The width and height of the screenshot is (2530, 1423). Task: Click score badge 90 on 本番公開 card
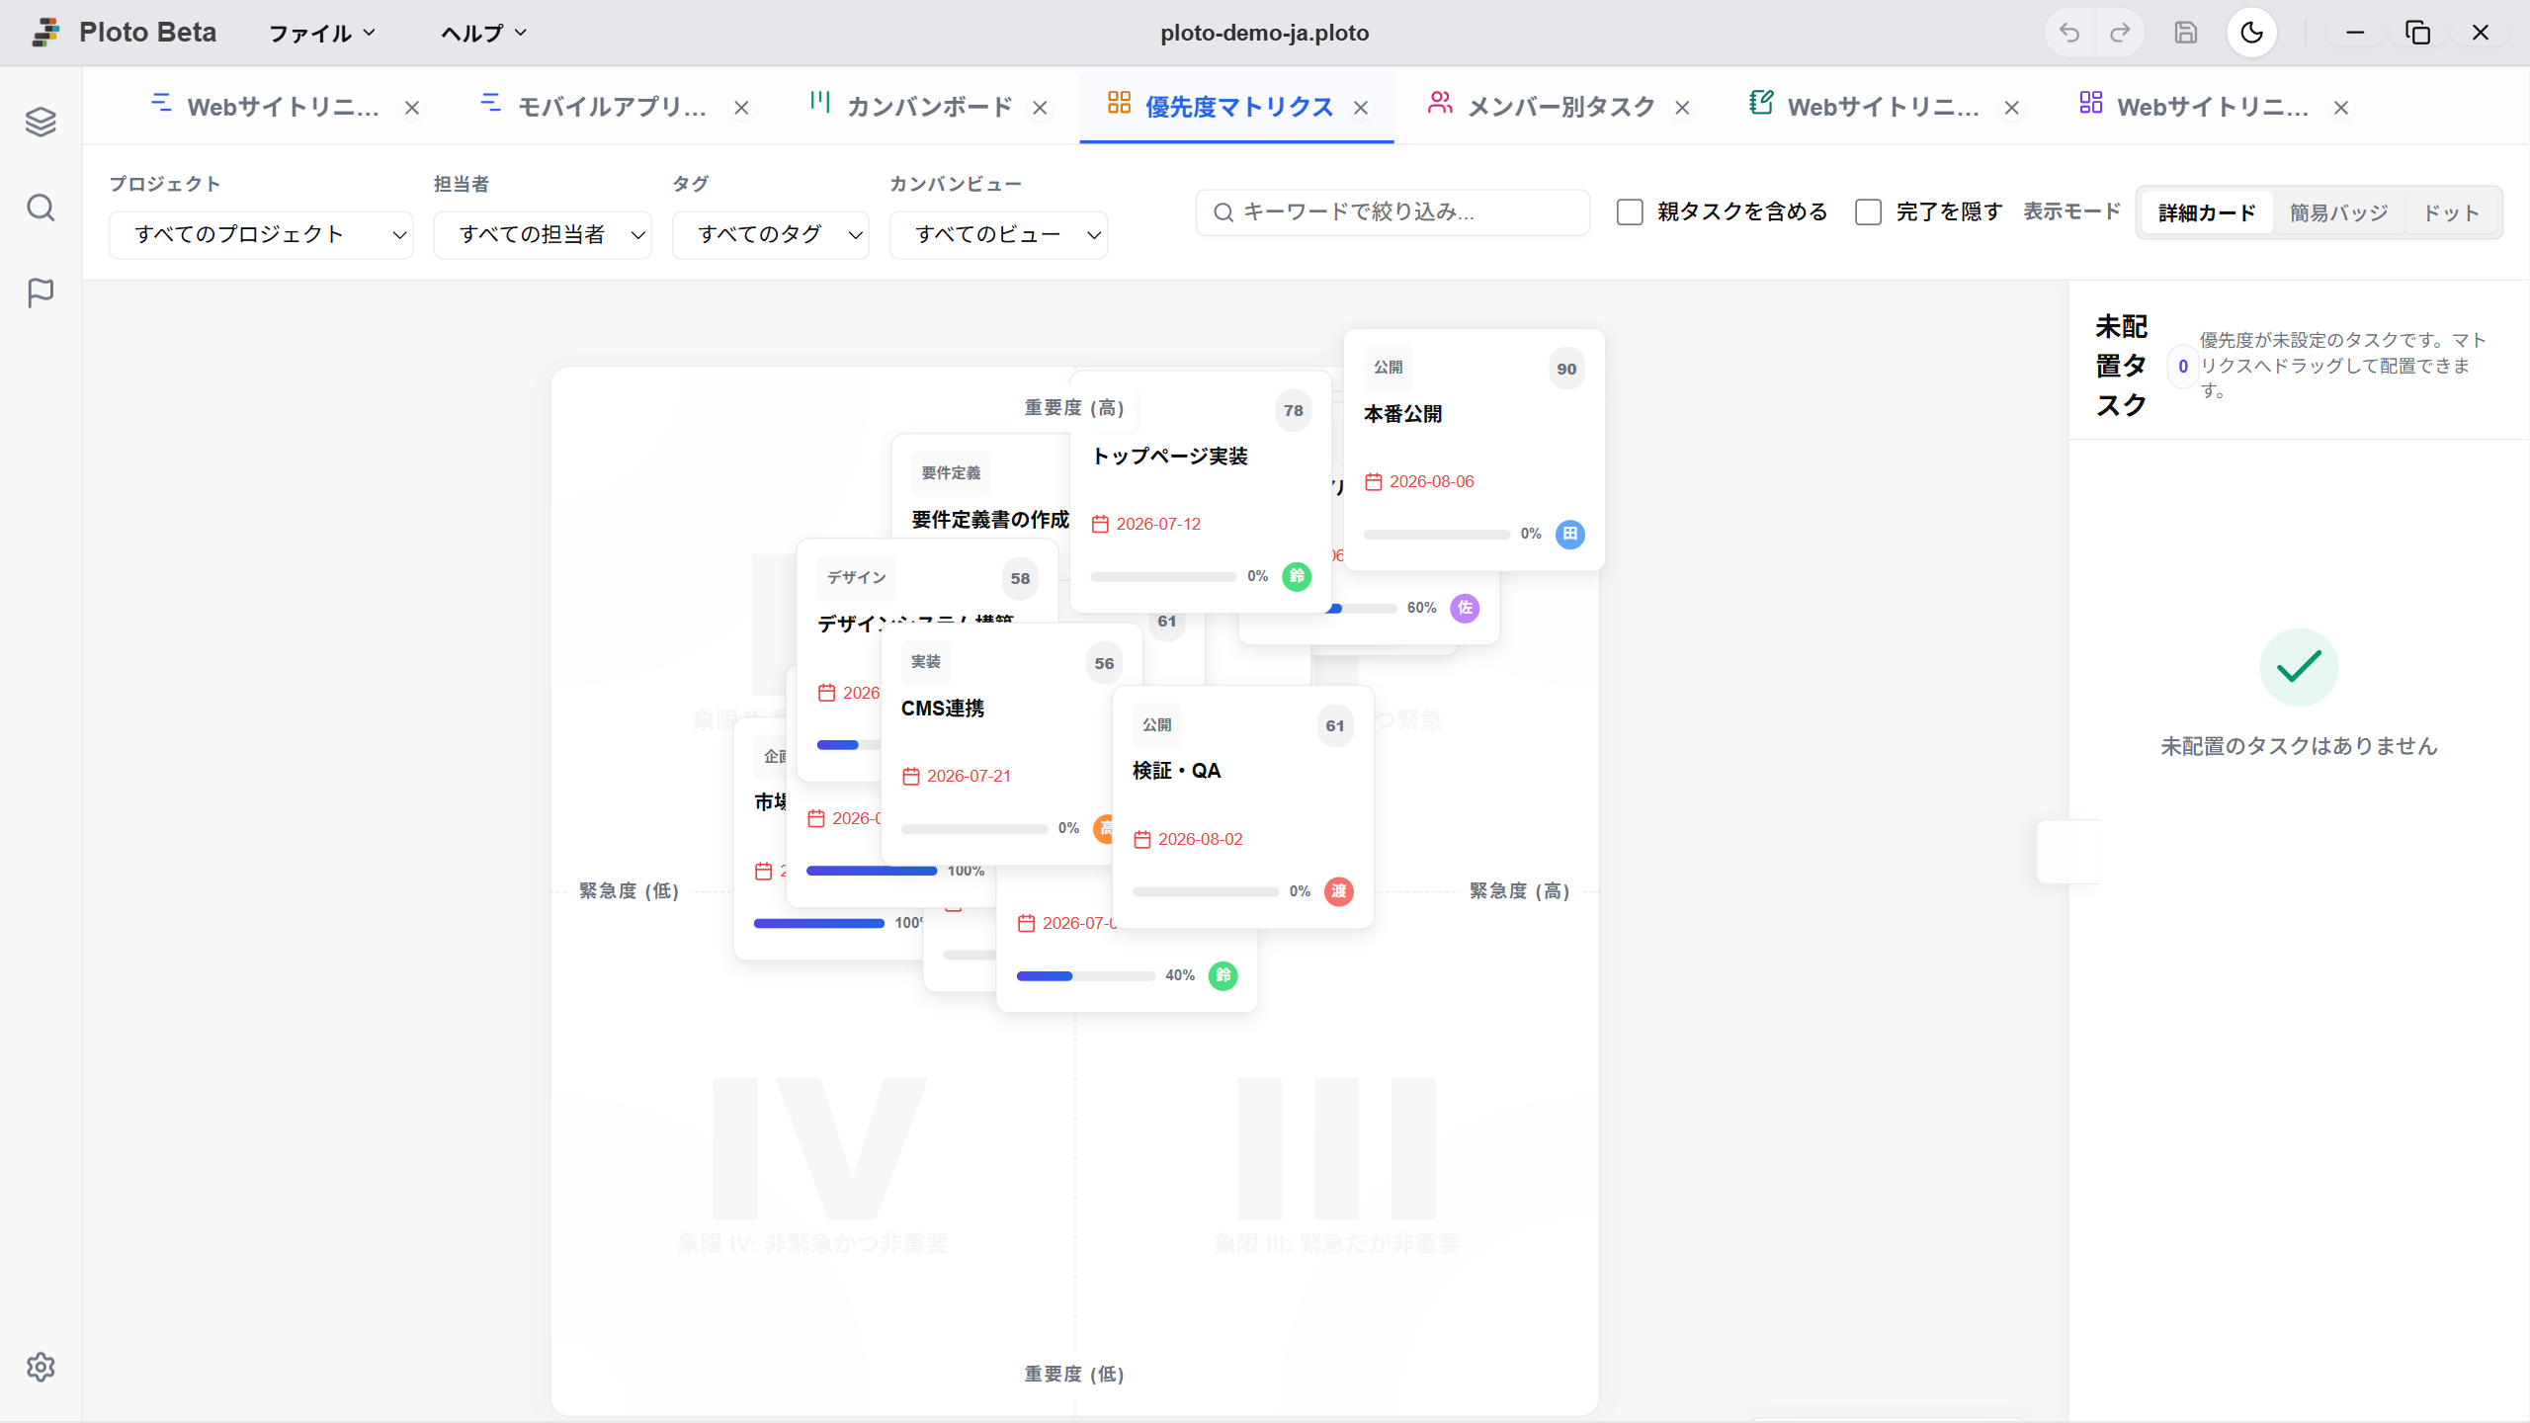click(x=1566, y=369)
